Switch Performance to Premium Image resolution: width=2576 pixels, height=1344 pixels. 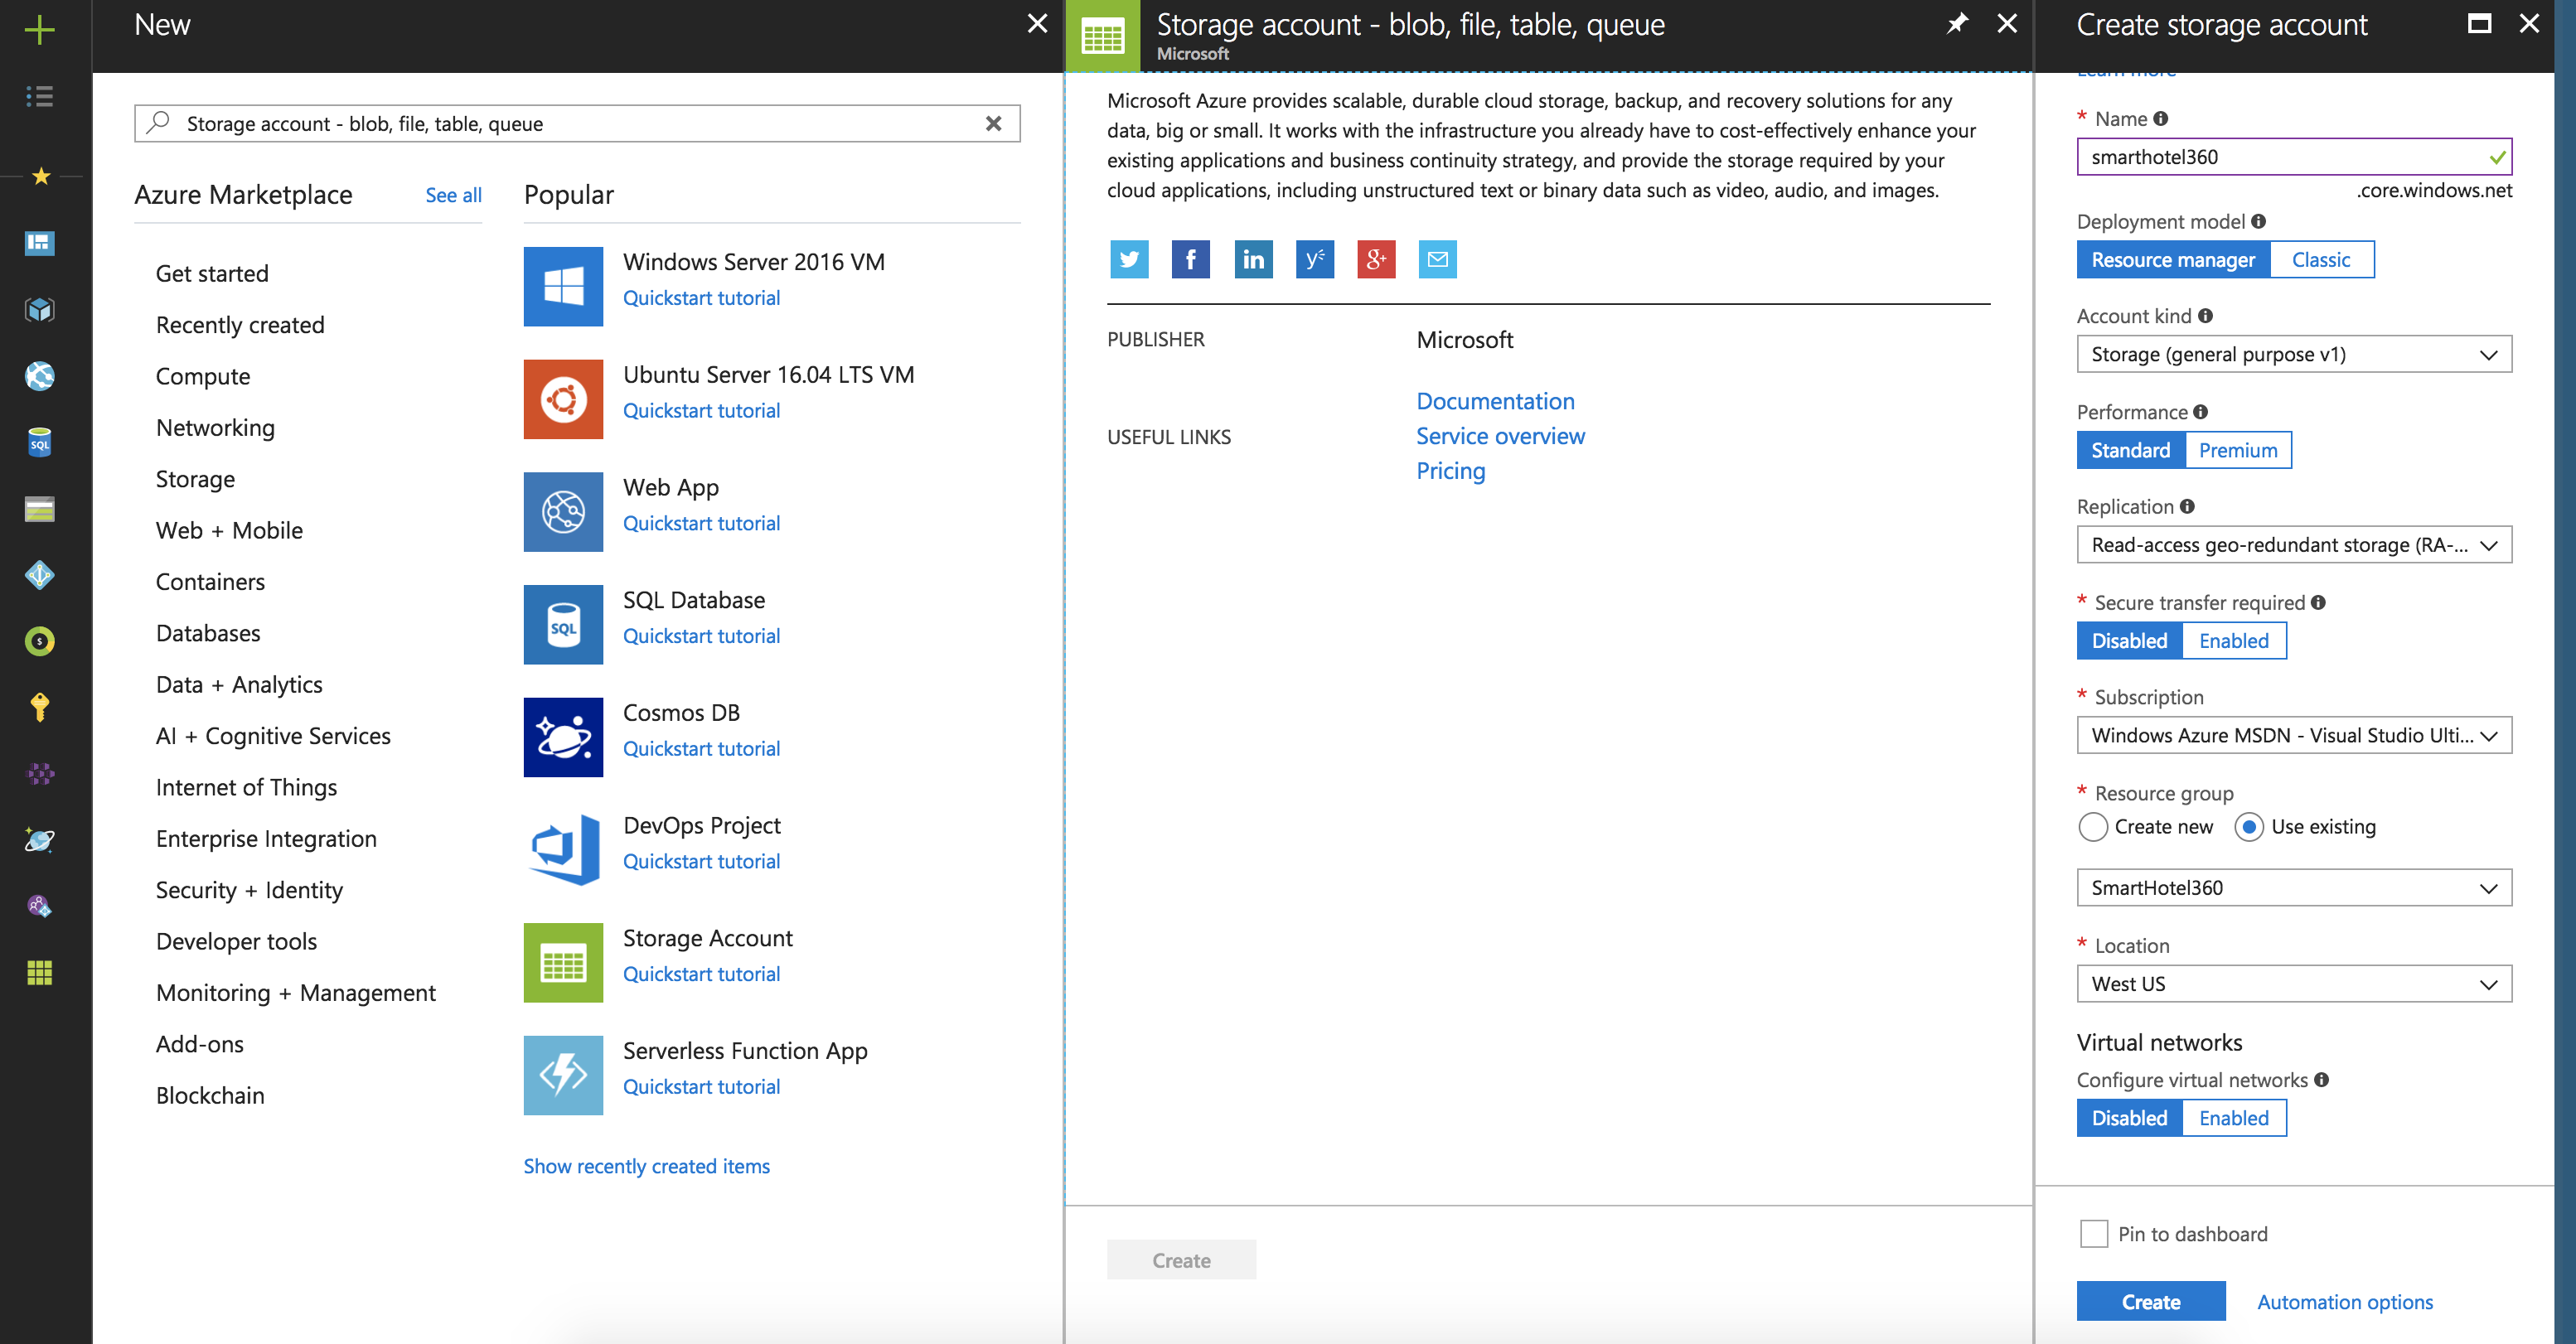tap(2237, 450)
